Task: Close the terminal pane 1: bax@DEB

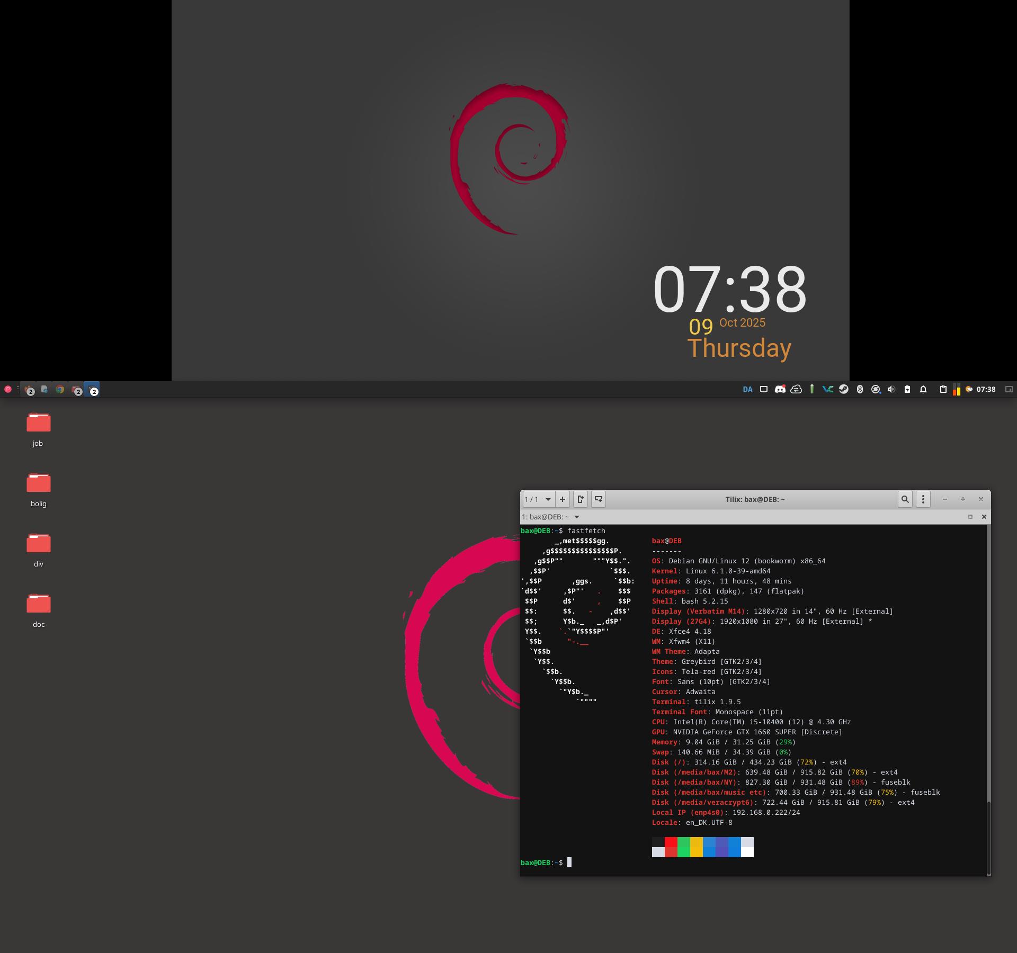Action: click(984, 517)
